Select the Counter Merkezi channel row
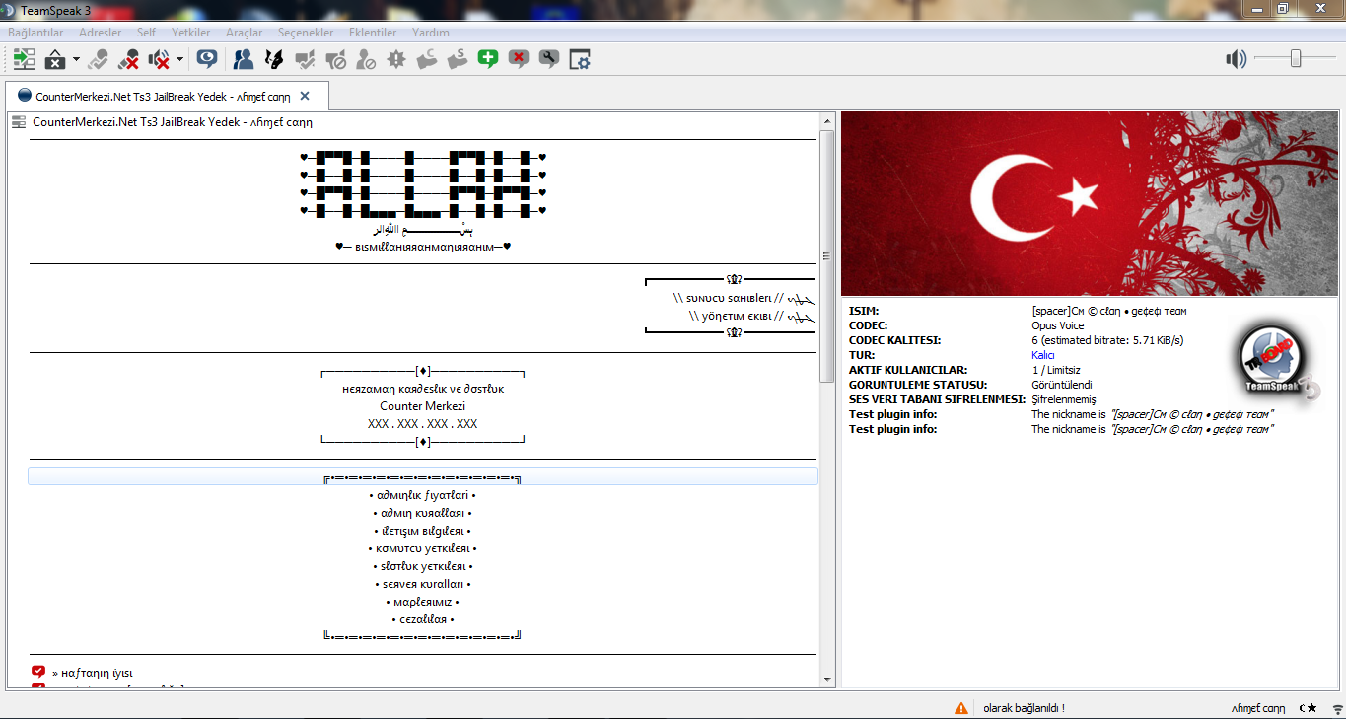This screenshot has height=719, width=1346. [x=423, y=405]
